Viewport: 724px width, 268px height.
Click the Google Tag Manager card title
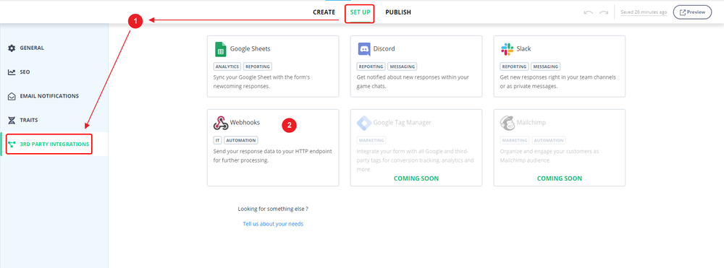pos(402,123)
